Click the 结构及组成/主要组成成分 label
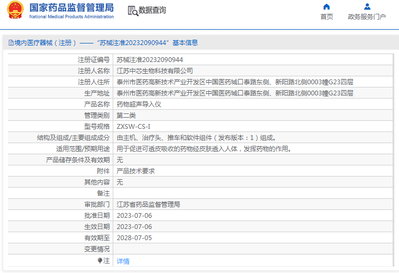The width and height of the screenshot is (399, 273). [74, 138]
